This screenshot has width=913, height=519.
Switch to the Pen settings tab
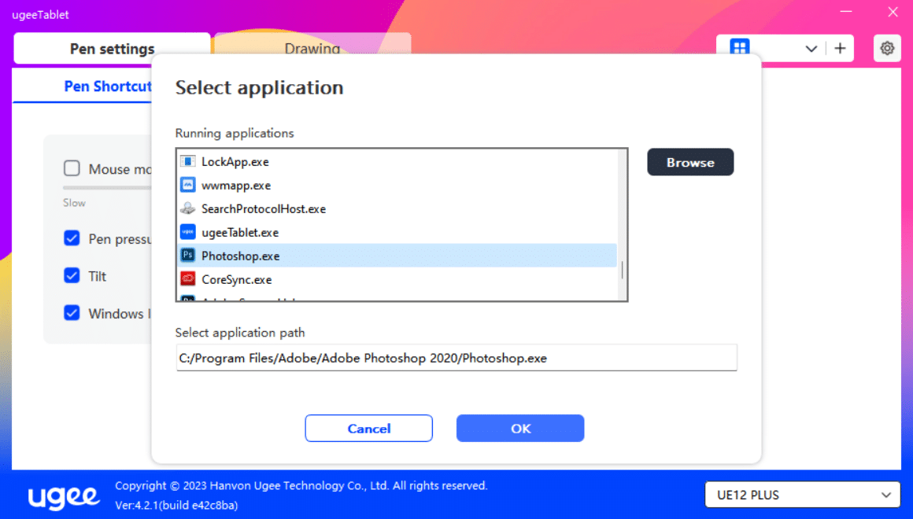pyautogui.click(x=112, y=48)
